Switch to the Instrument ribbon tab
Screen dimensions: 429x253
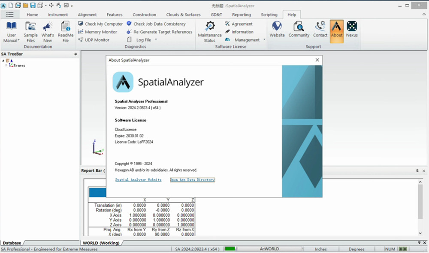[x=58, y=15]
